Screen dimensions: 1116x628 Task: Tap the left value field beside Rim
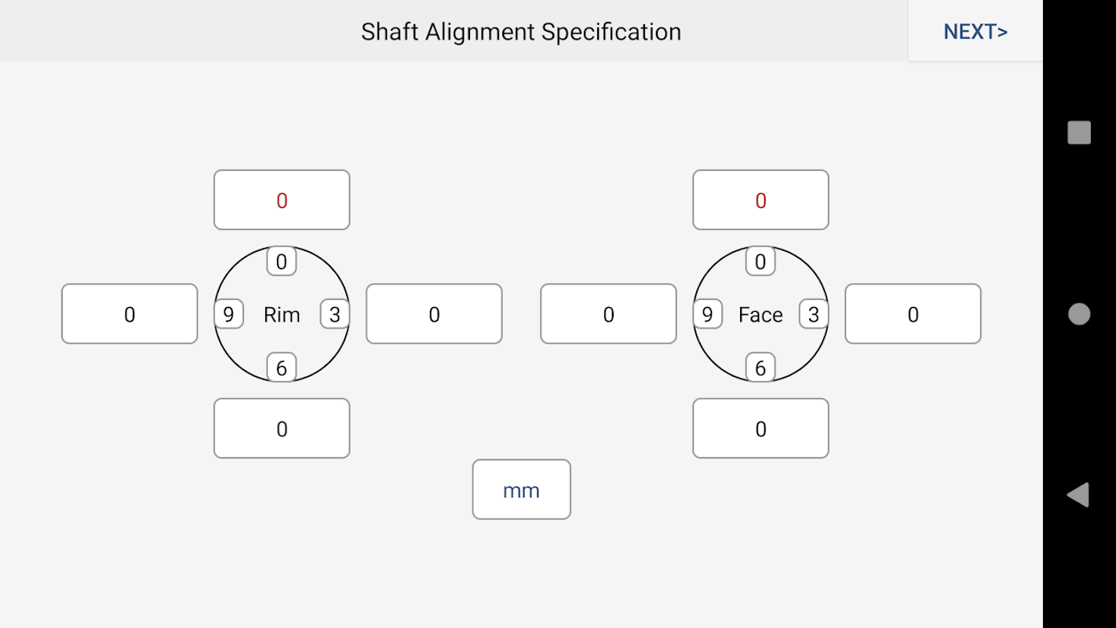point(129,314)
